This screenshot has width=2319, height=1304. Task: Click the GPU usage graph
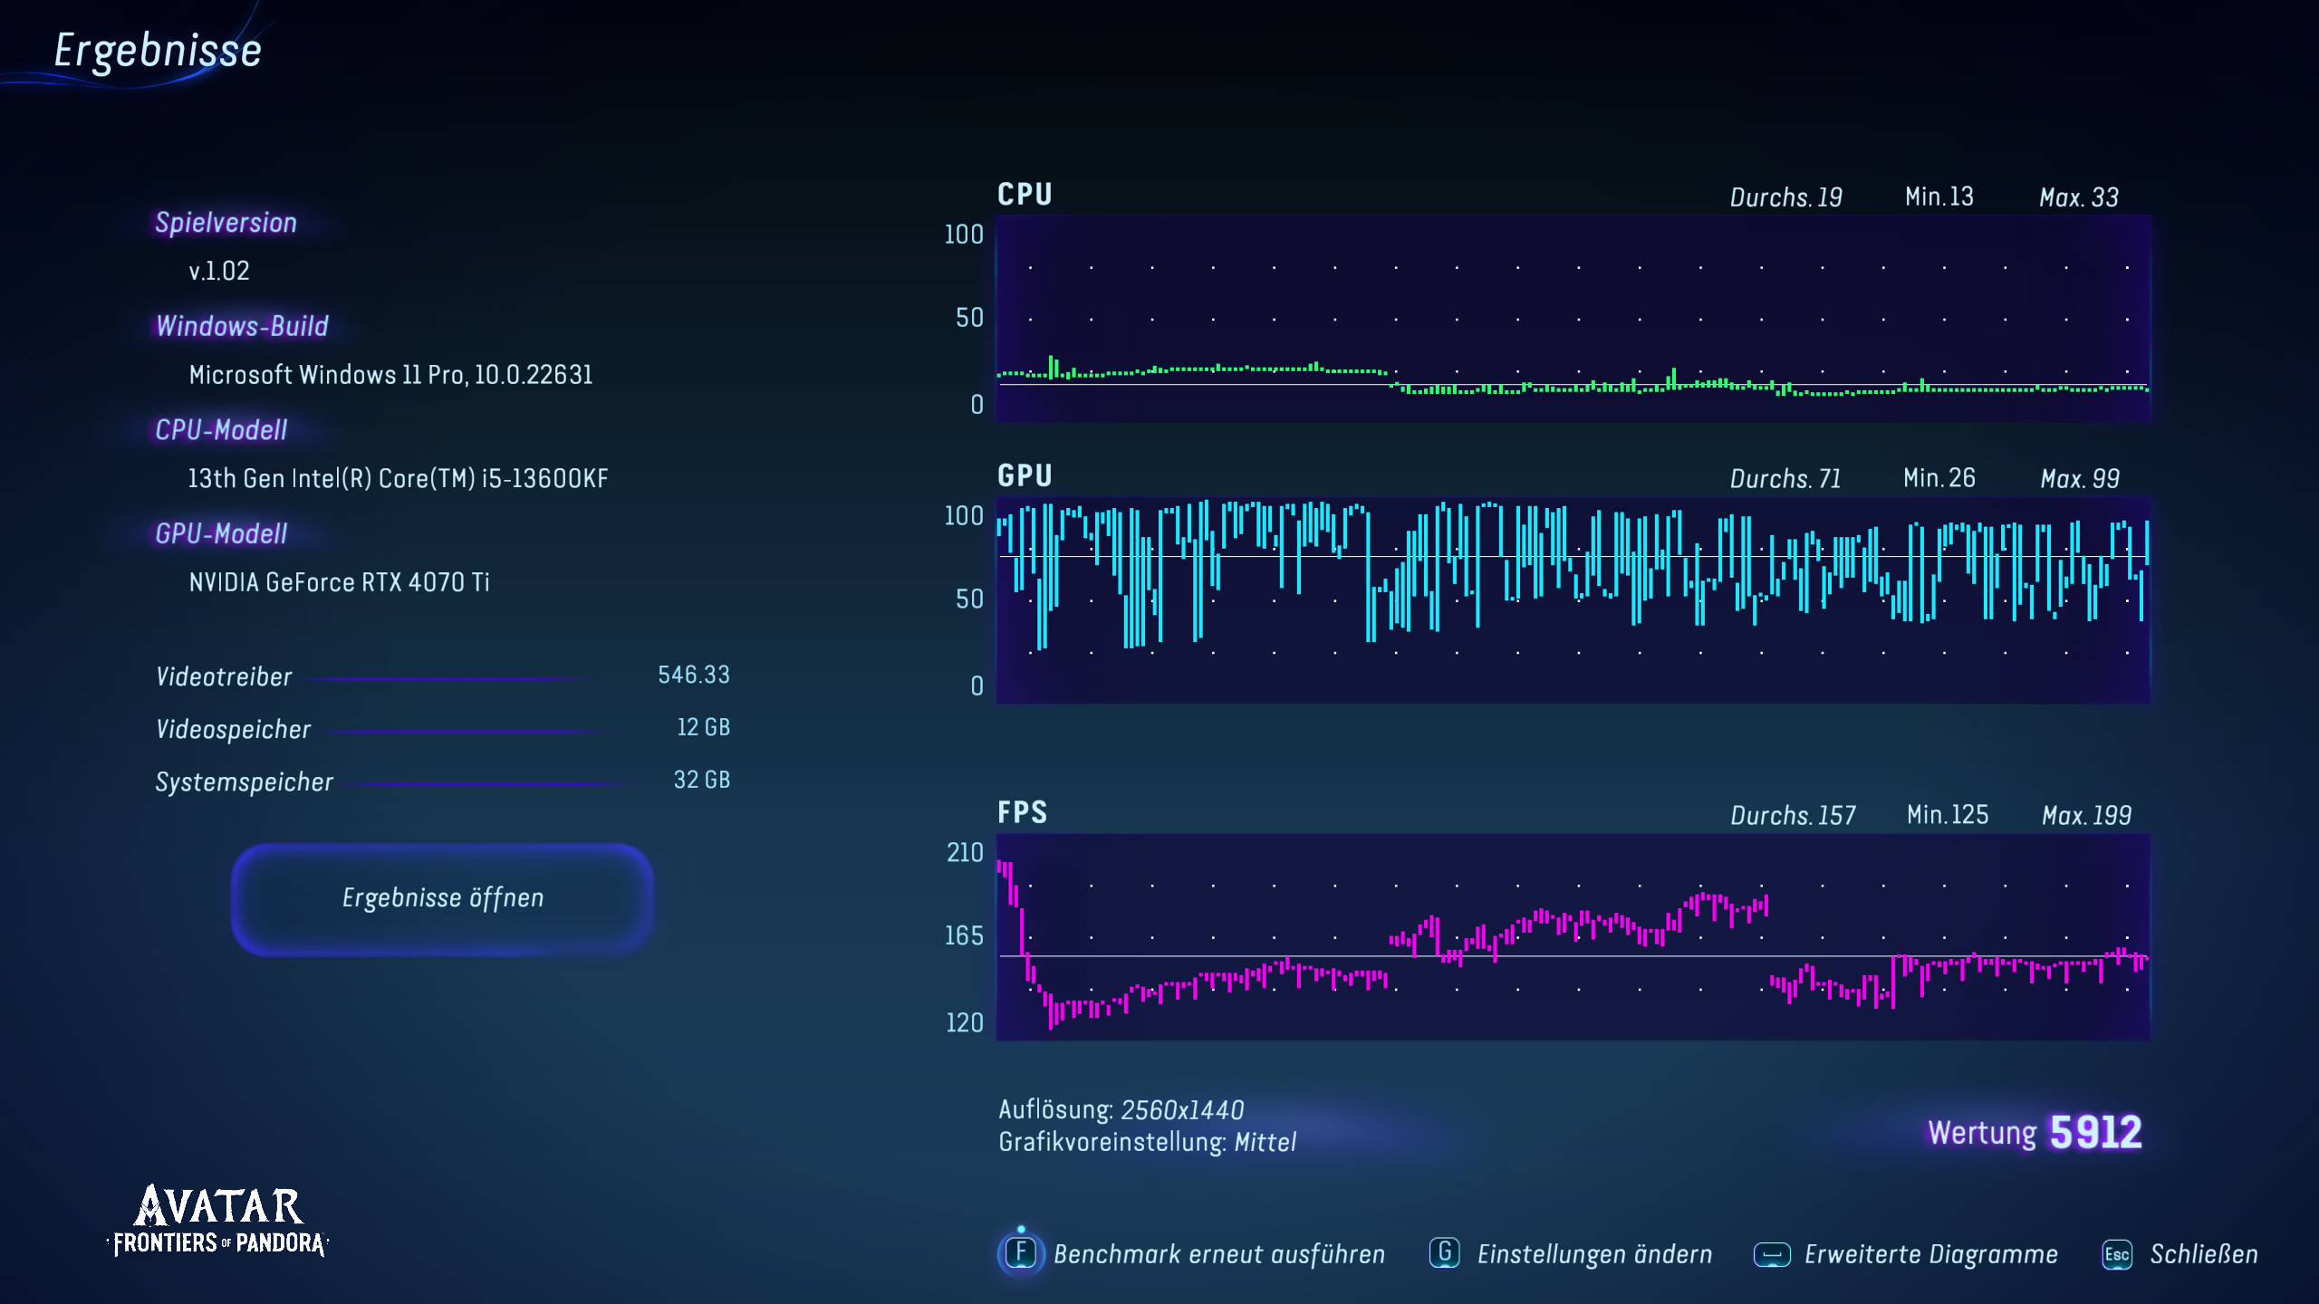pos(1573,599)
